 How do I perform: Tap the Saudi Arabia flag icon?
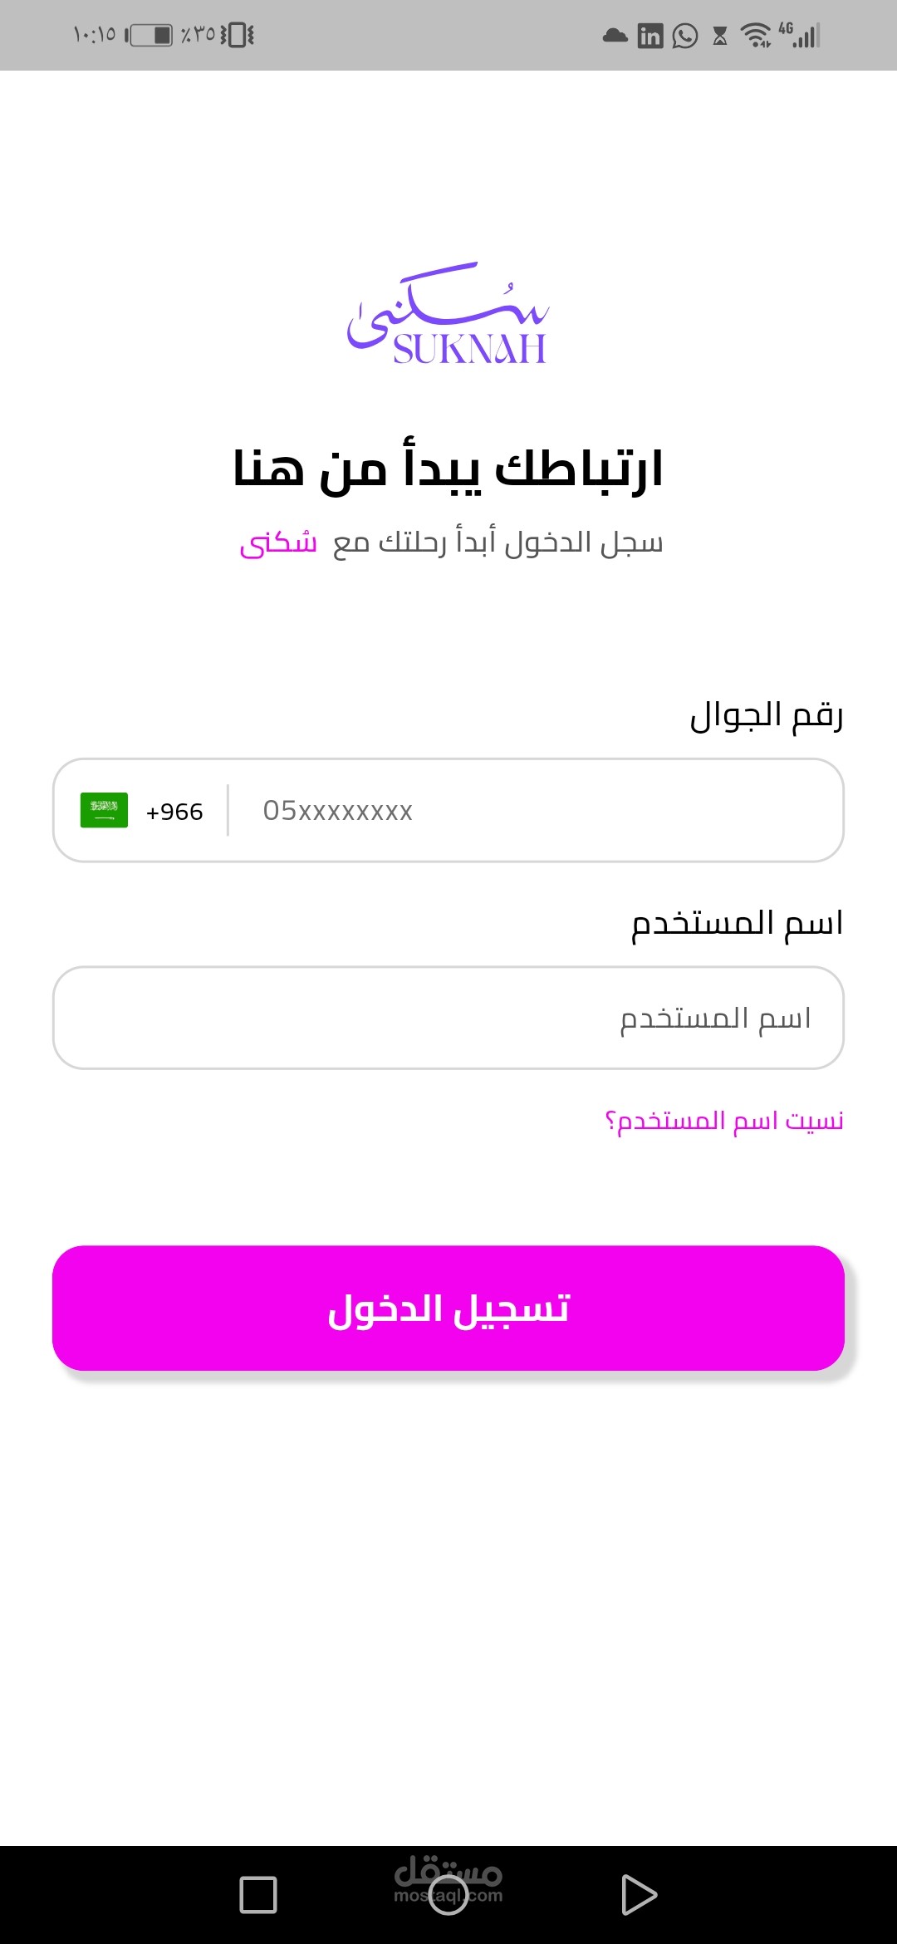tap(104, 810)
